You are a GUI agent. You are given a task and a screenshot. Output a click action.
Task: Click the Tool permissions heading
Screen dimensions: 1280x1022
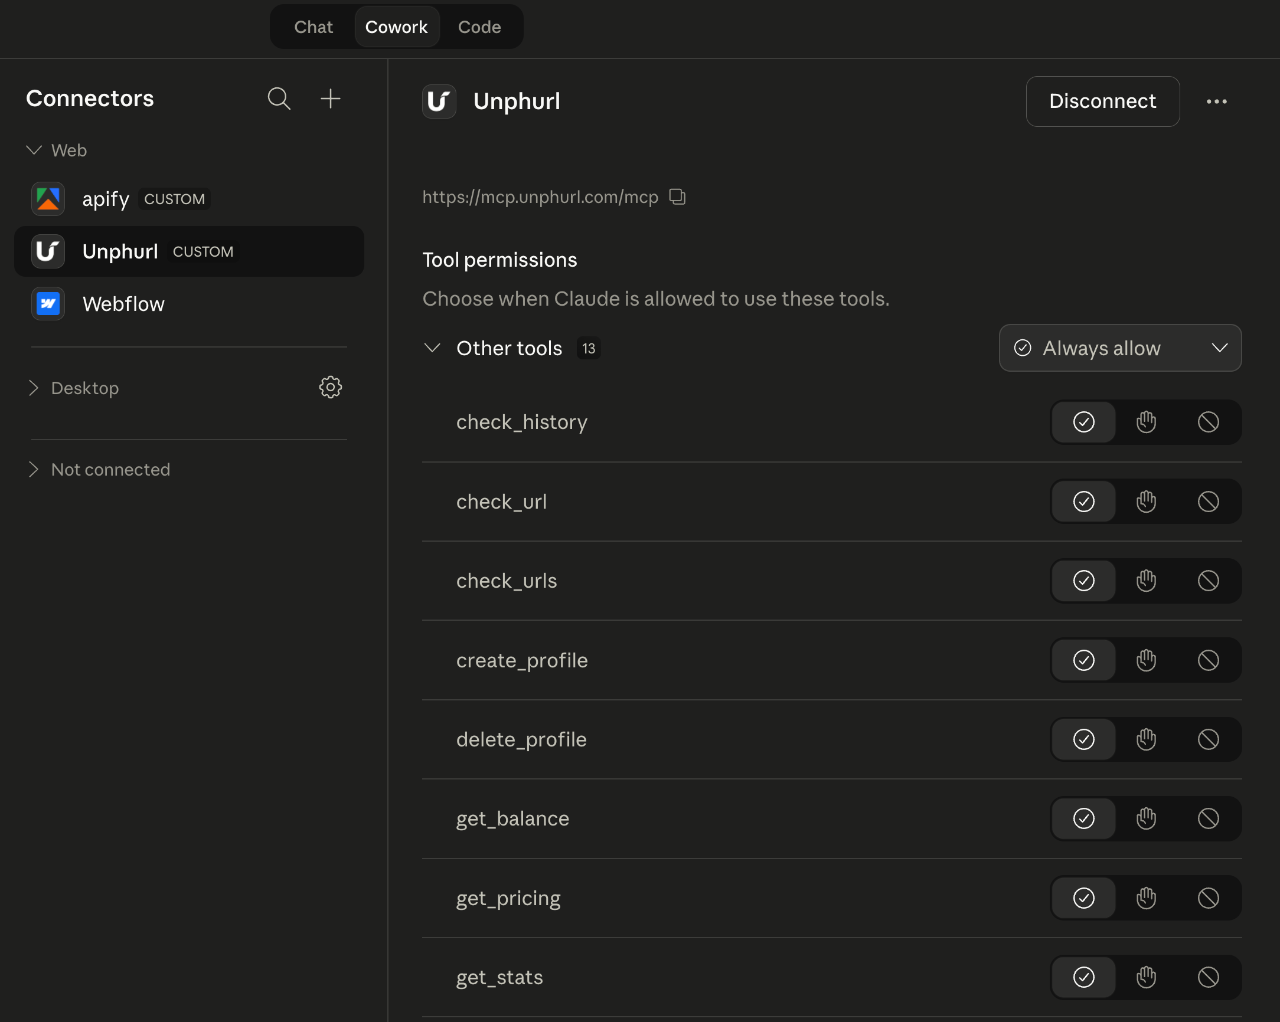pos(499,260)
